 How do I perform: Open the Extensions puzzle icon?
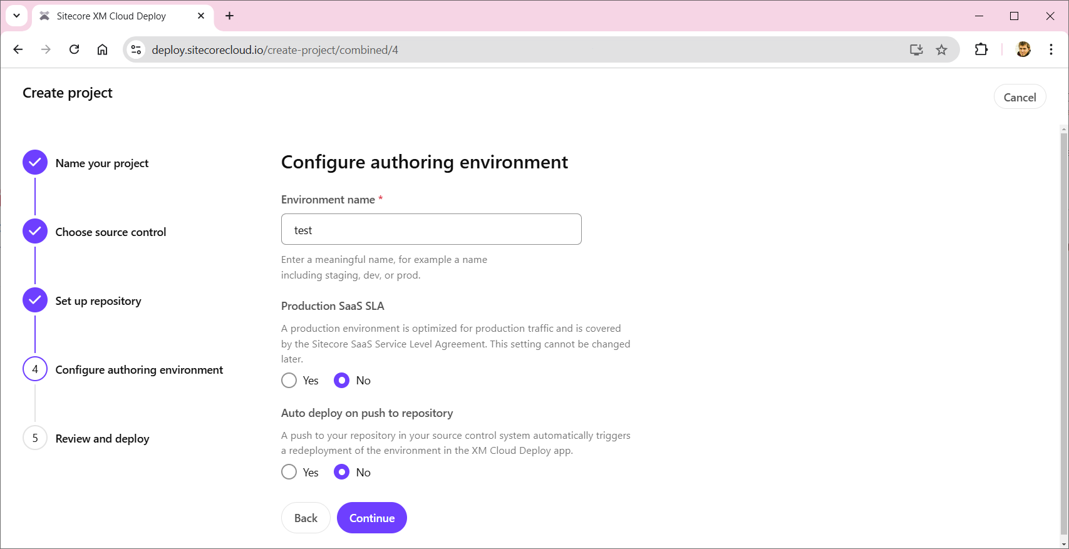pyautogui.click(x=981, y=49)
